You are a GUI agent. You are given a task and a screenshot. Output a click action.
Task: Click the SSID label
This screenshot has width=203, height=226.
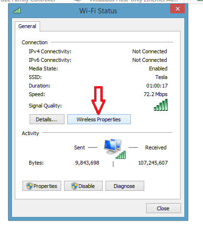point(35,77)
